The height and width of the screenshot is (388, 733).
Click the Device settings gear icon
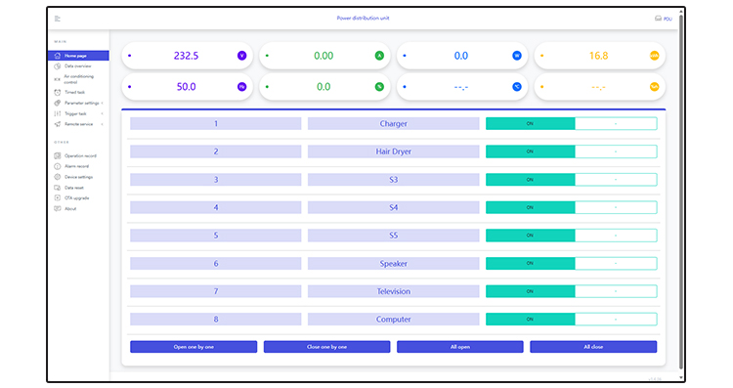(58, 177)
